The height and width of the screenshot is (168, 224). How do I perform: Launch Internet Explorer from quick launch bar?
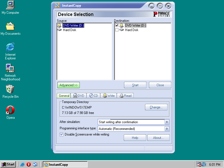22,165
